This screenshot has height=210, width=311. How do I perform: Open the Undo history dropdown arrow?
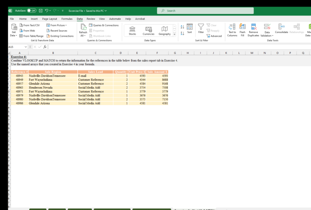coord(50,11)
